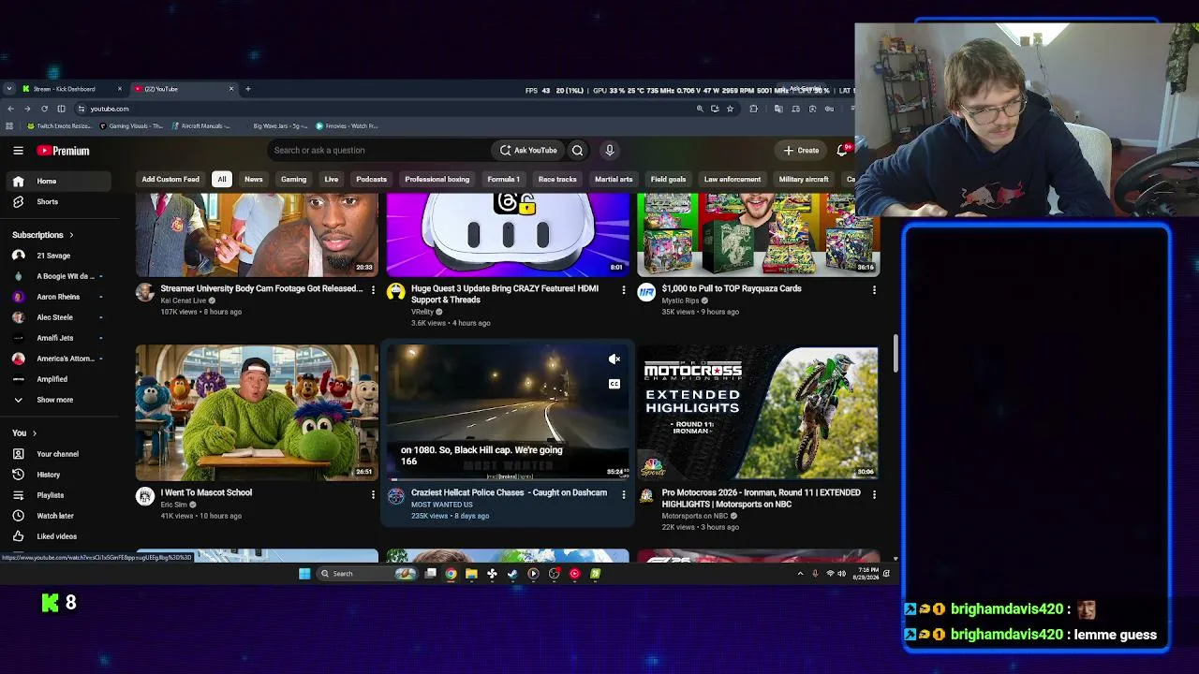Click the youtube.com address bar
Viewport: 1199px width, 674px height.
[384, 109]
